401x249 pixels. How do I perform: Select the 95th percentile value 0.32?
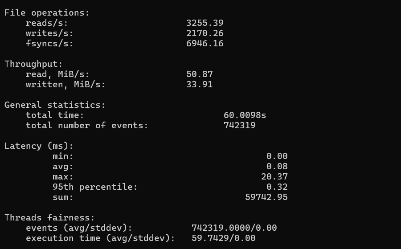pyautogui.click(x=277, y=187)
